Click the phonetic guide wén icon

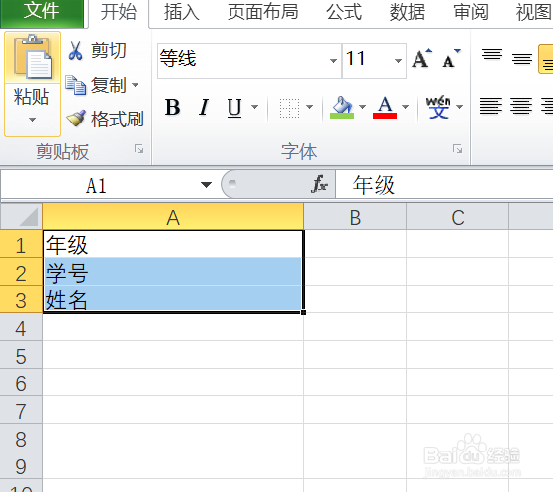[438, 107]
